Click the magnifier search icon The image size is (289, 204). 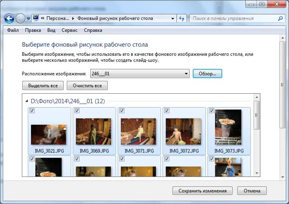pyautogui.click(x=281, y=18)
